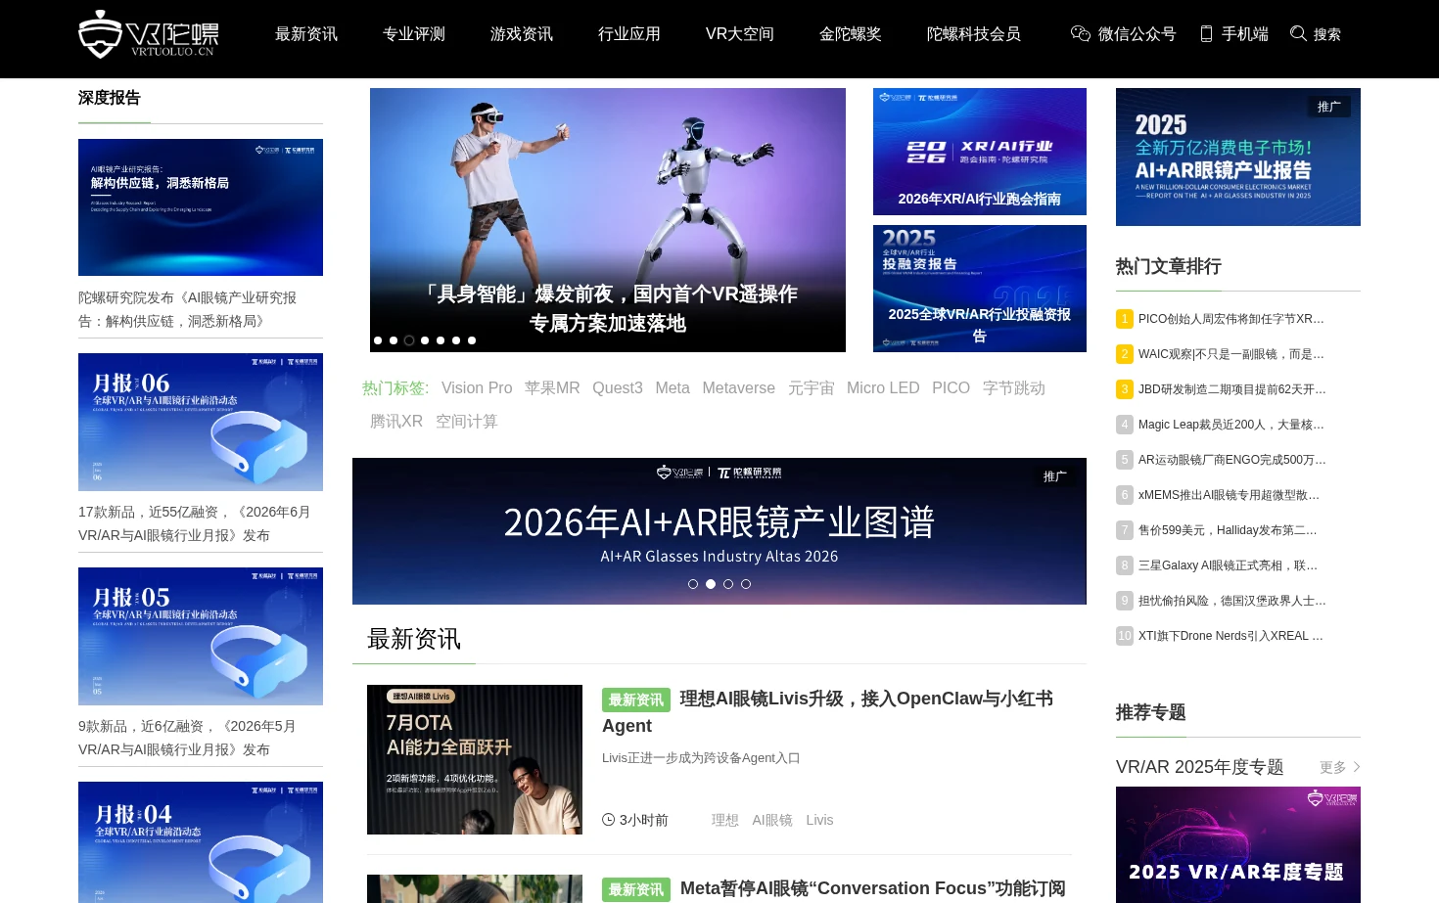Open the 理想AI眼镜Livis article thumbnail
The width and height of the screenshot is (1439, 903).
click(x=475, y=759)
